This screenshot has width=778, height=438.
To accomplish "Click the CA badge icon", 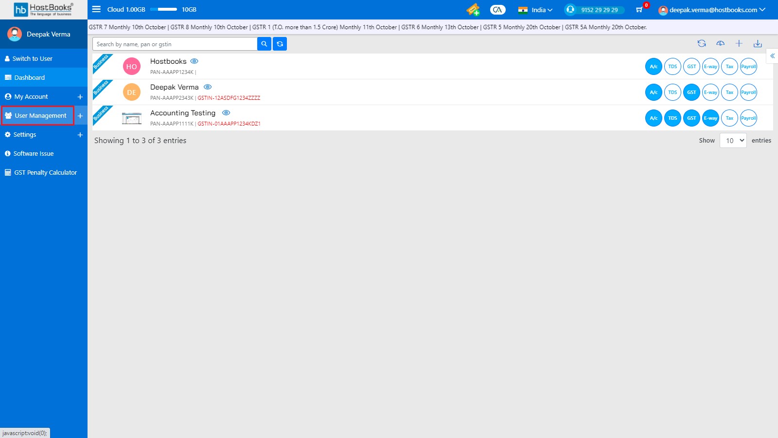I will pos(498,9).
